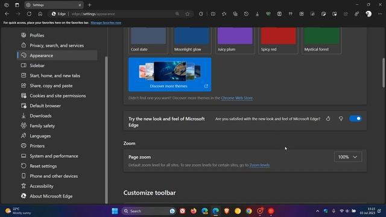Open the Zoom levels link
The image size is (386, 217).
(x=259, y=165)
